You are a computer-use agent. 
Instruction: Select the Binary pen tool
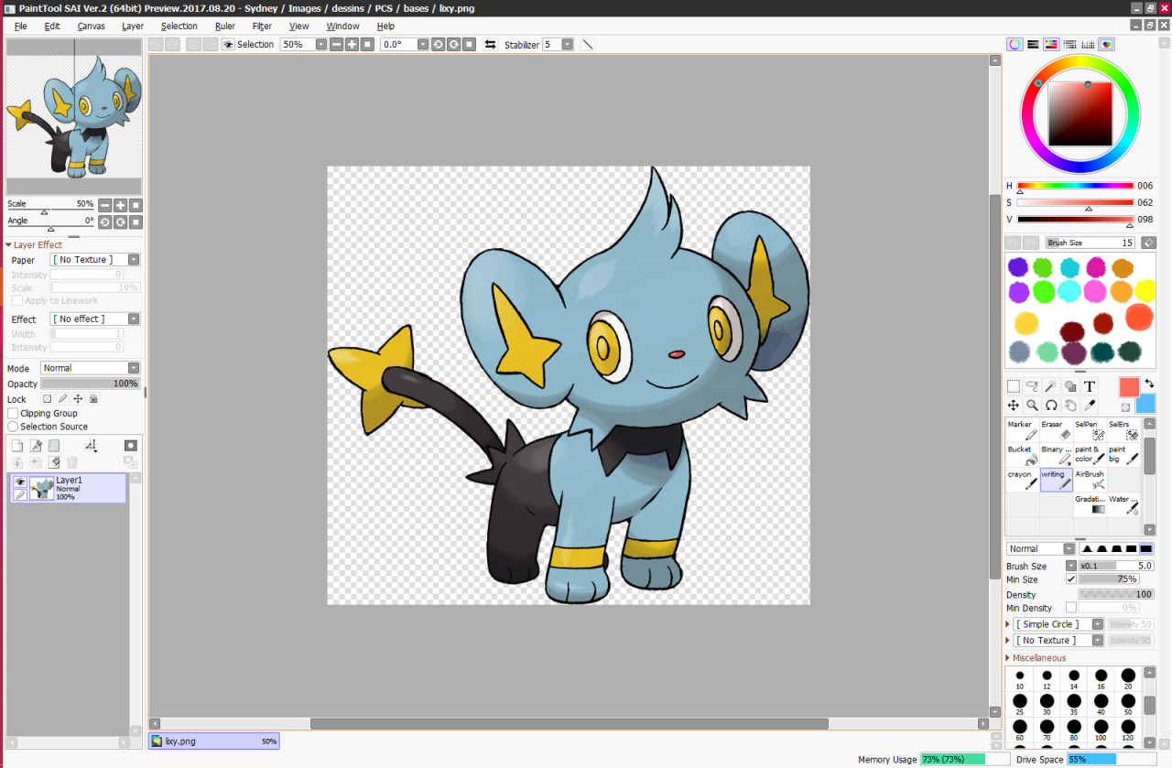coord(1056,455)
